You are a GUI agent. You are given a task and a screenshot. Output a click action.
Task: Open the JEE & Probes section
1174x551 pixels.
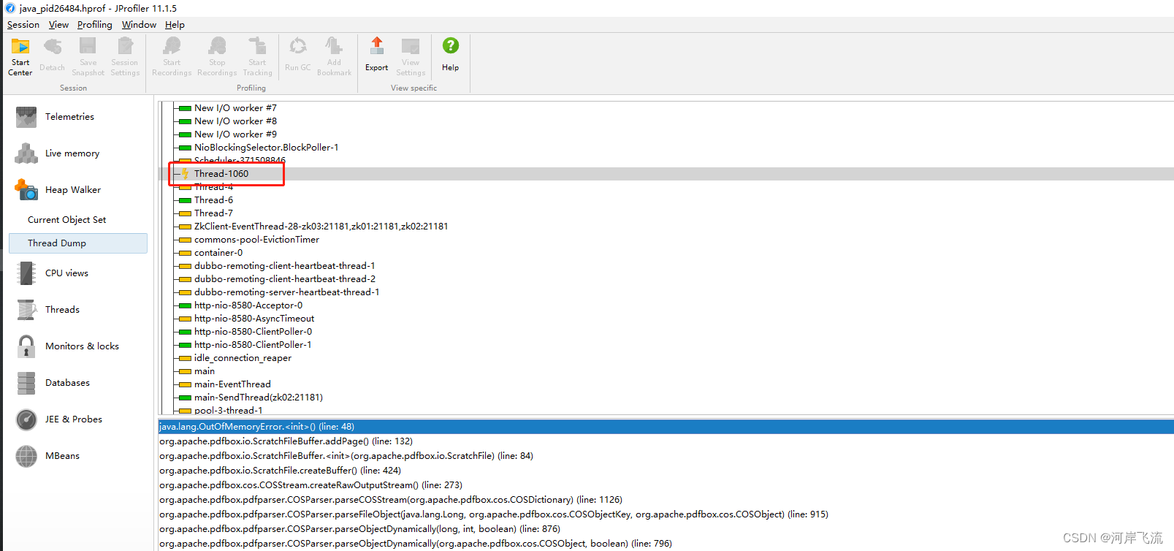click(73, 419)
